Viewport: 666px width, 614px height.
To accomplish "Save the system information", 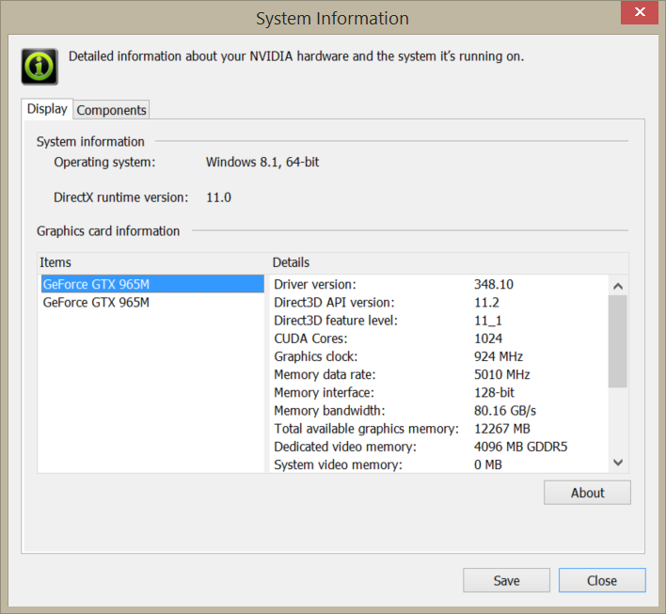I will (506, 580).
